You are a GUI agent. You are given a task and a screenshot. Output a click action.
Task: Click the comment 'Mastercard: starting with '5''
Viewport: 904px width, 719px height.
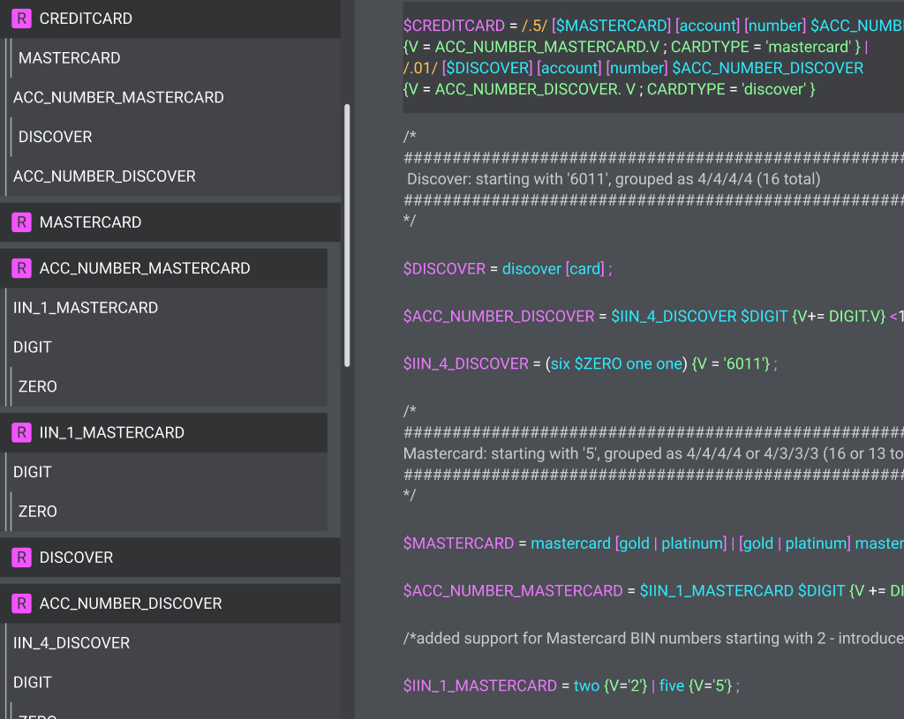click(x=653, y=454)
